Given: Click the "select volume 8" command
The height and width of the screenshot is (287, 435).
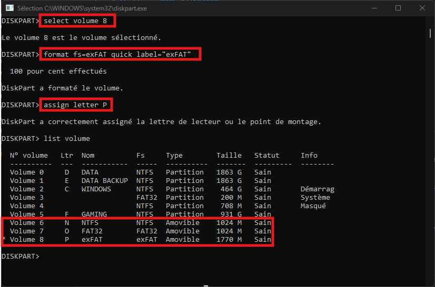Looking at the screenshot, I should click(x=77, y=21).
